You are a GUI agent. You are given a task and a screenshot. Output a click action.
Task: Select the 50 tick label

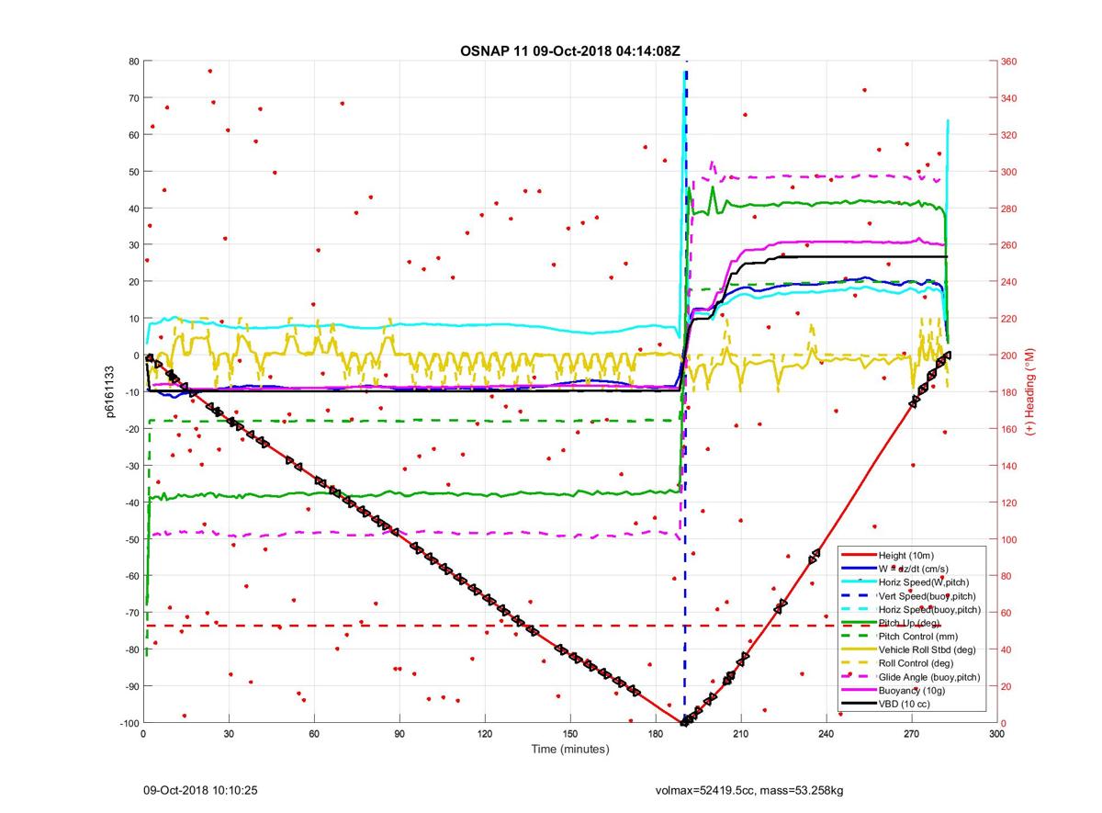coord(132,172)
